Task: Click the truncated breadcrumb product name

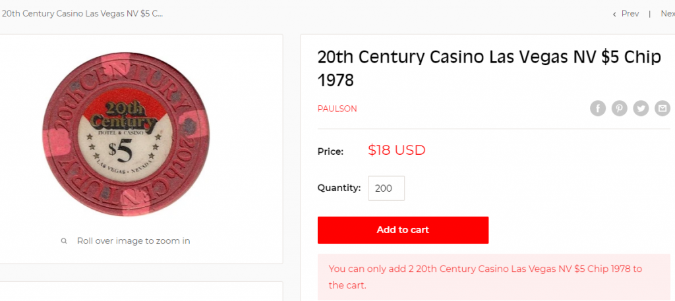Action: 82,14
